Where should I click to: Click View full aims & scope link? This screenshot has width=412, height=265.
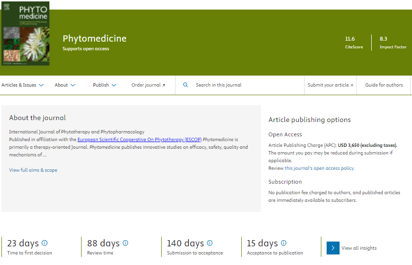pyautogui.click(x=33, y=170)
